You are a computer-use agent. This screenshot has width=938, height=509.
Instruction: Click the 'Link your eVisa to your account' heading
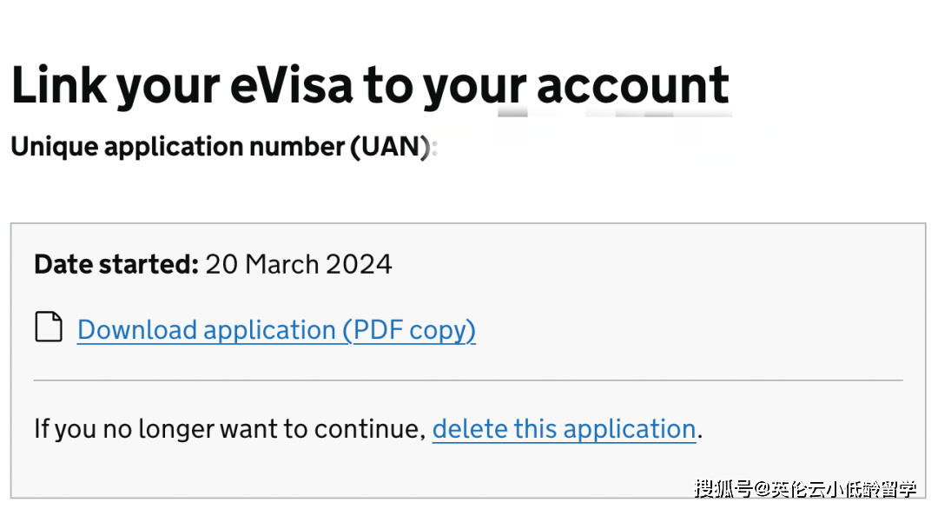tap(370, 85)
